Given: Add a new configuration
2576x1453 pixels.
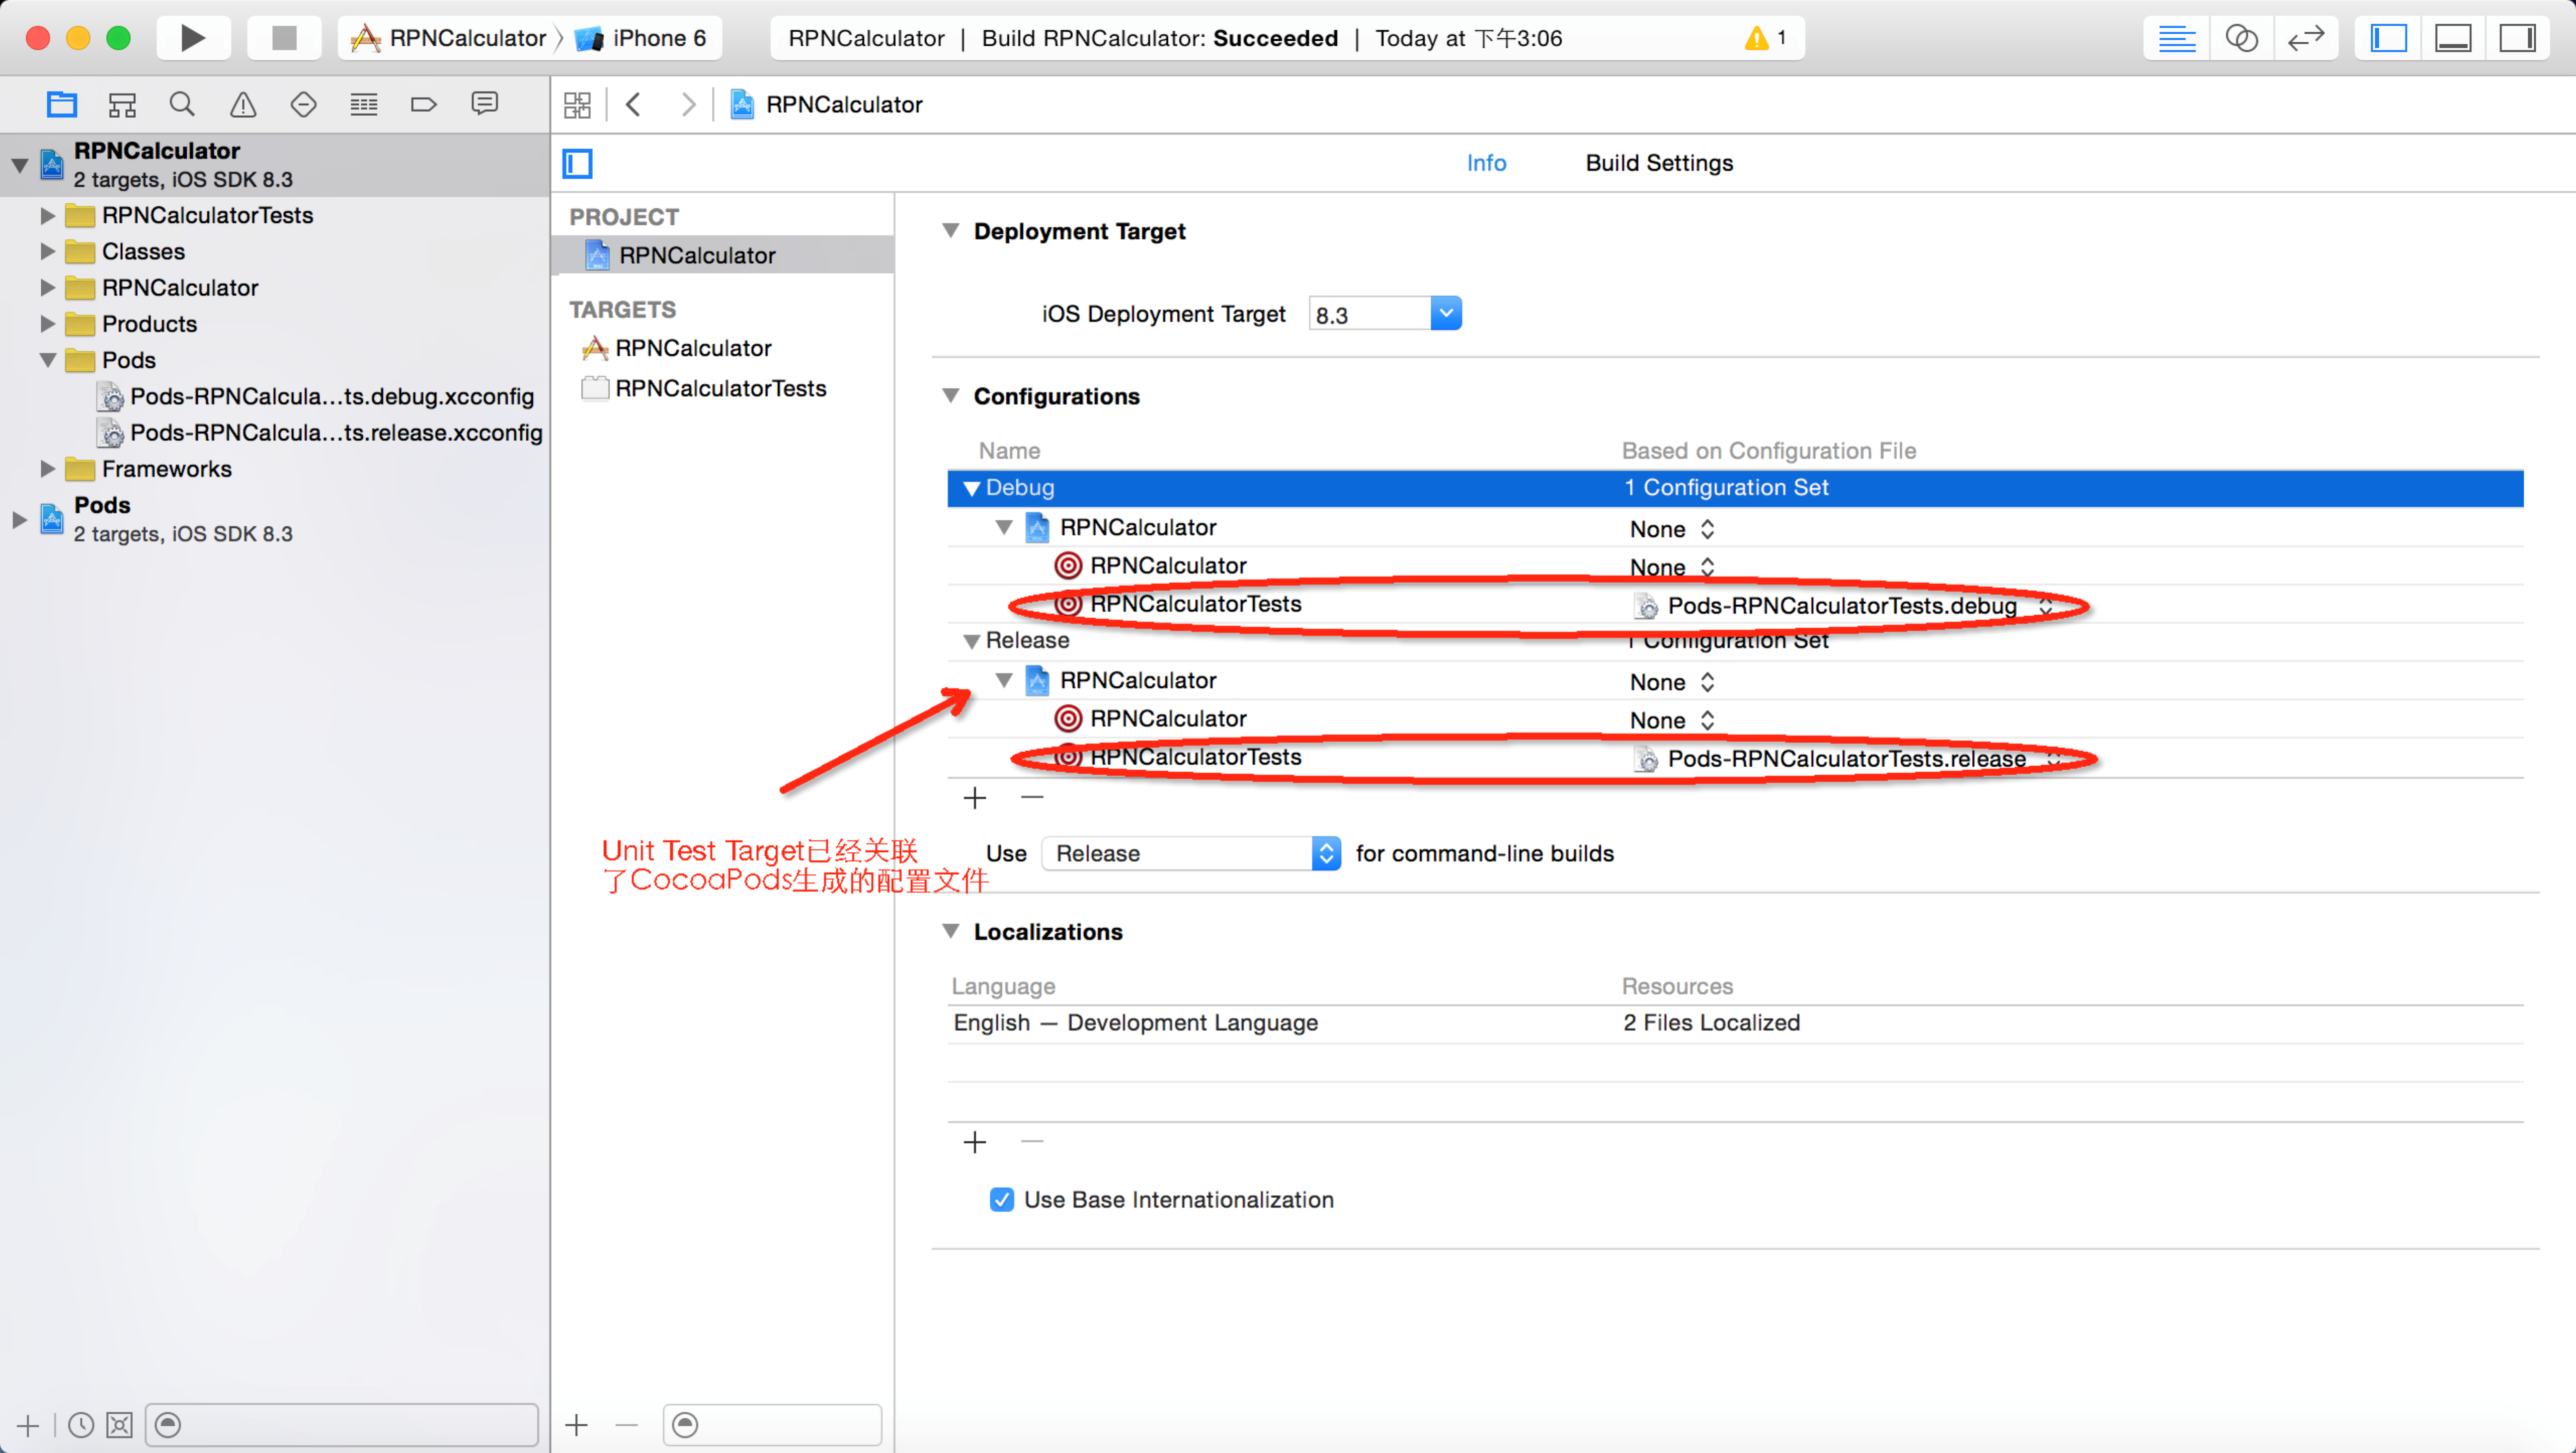Looking at the screenshot, I should [x=975, y=798].
